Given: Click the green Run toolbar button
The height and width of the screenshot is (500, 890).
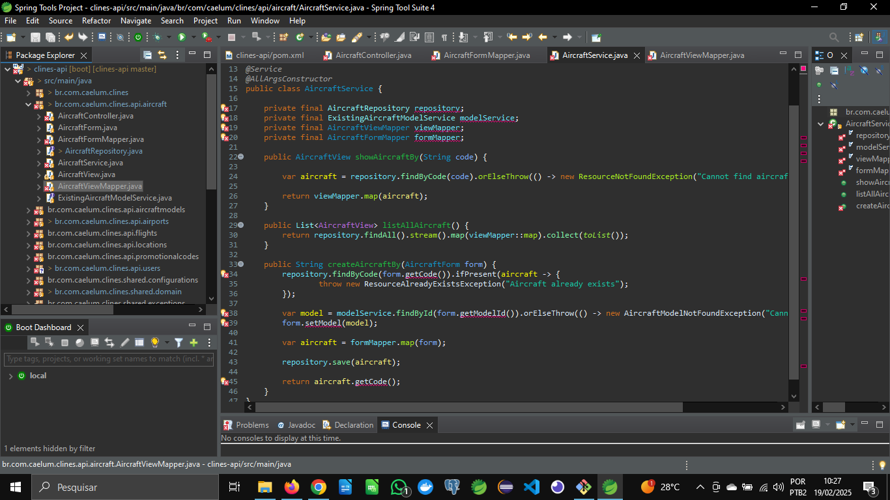Looking at the screenshot, I should 182,37.
